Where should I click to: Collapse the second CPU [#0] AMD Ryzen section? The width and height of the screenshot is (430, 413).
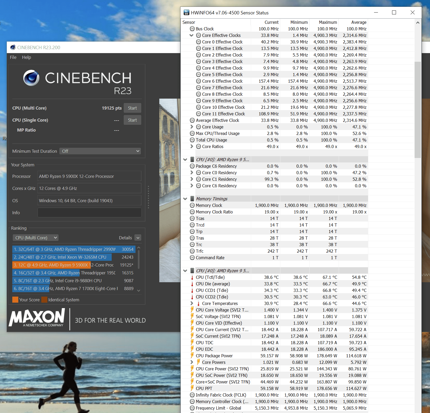185,271
